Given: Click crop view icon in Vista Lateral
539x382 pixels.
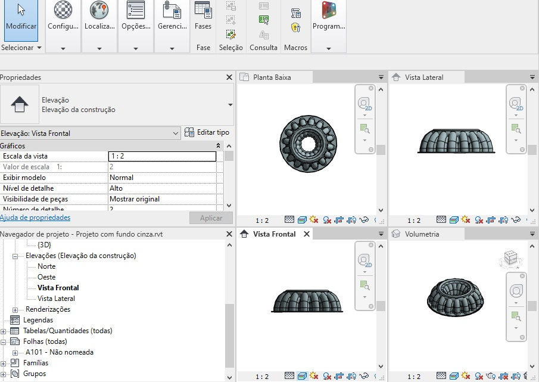Looking at the screenshot, I should pyautogui.click(x=491, y=220).
